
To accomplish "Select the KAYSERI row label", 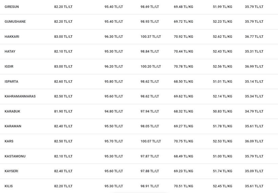I will (11, 171).
